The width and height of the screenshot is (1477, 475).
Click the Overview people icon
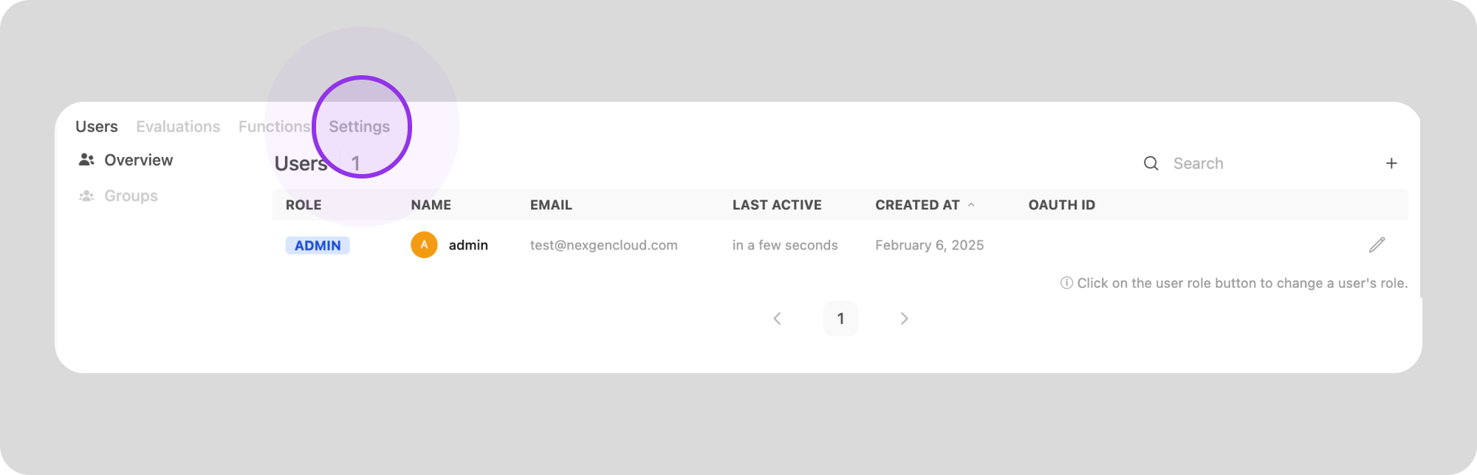86,160
